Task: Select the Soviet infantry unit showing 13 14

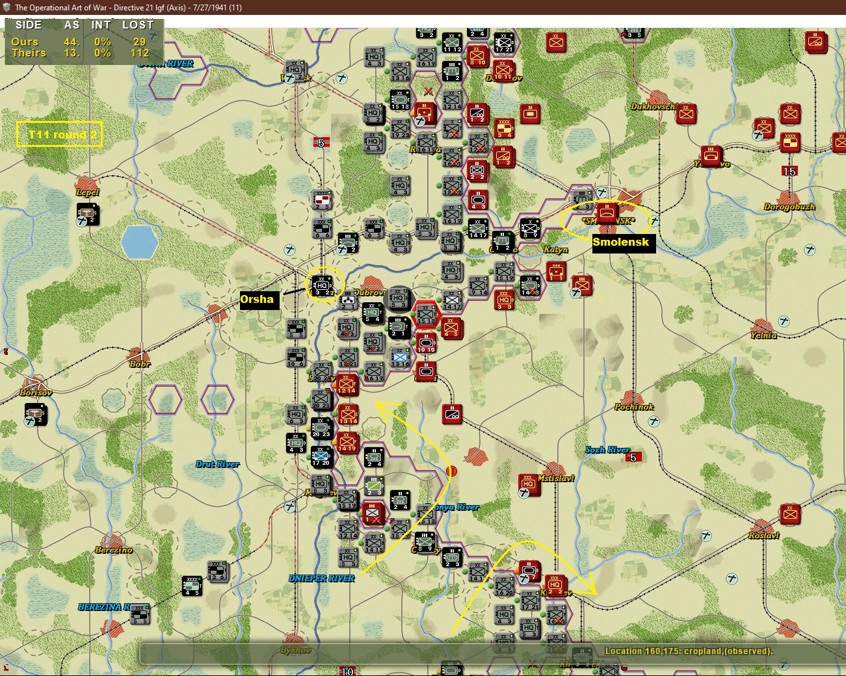Action: (x=348, y=414)
